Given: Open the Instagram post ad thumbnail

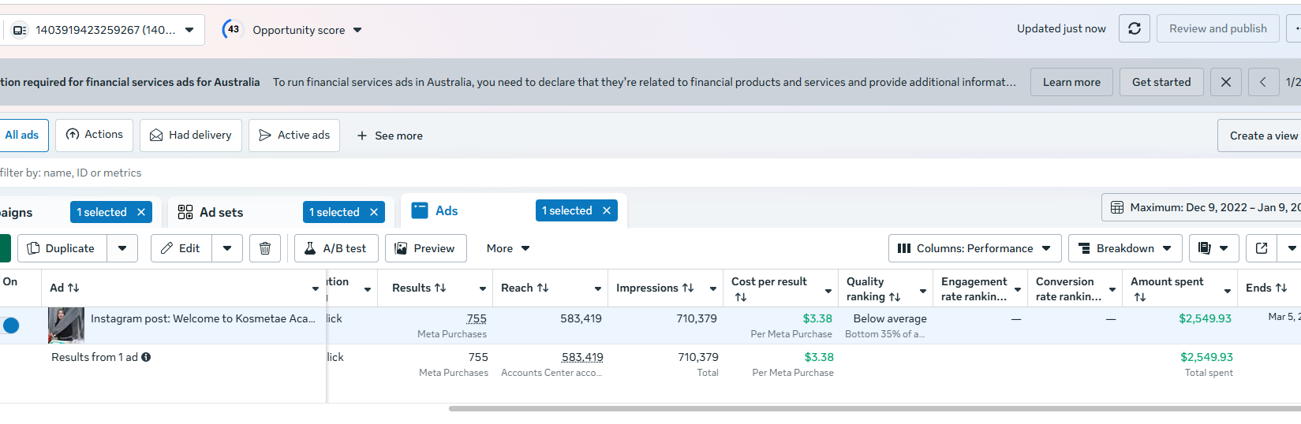Looking at the screenshot, I should 66,325.
